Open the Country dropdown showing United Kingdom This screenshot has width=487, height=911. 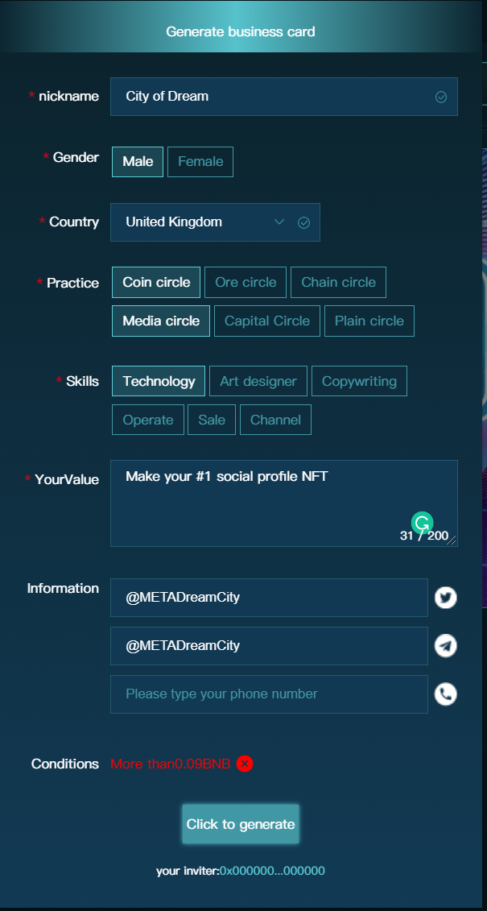click(x=193, y=222)
